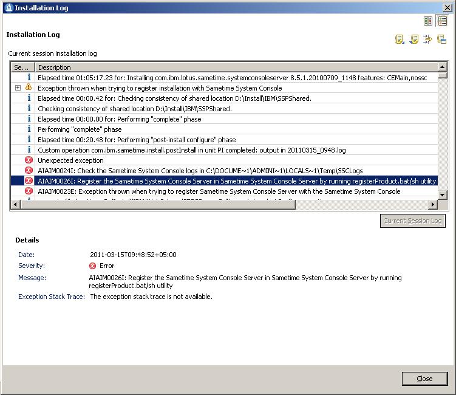Click the filter entries arrows icon
Screen dimensions: 456x395
tap(428, 39)
